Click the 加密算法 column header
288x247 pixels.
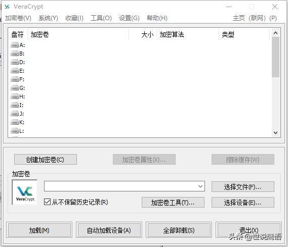point(188,34)
